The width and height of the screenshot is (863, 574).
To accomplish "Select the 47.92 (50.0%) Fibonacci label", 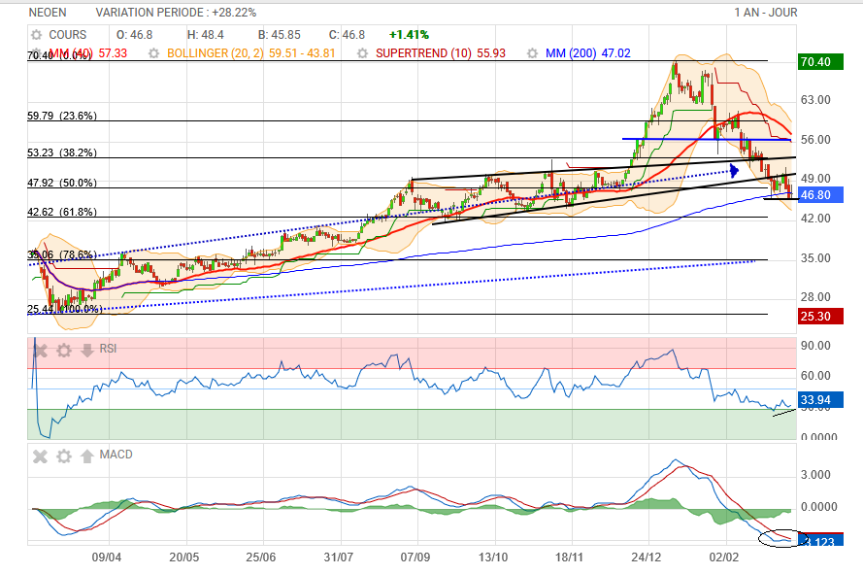I will [62, 183].
